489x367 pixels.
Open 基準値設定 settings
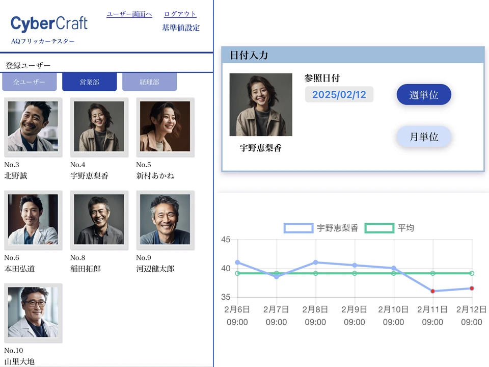[x=180, y=28]
